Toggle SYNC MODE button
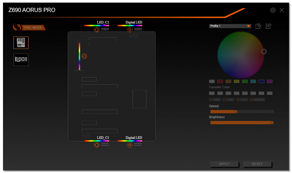The width and height of the screenshot is (292, 173). (29, 27)
